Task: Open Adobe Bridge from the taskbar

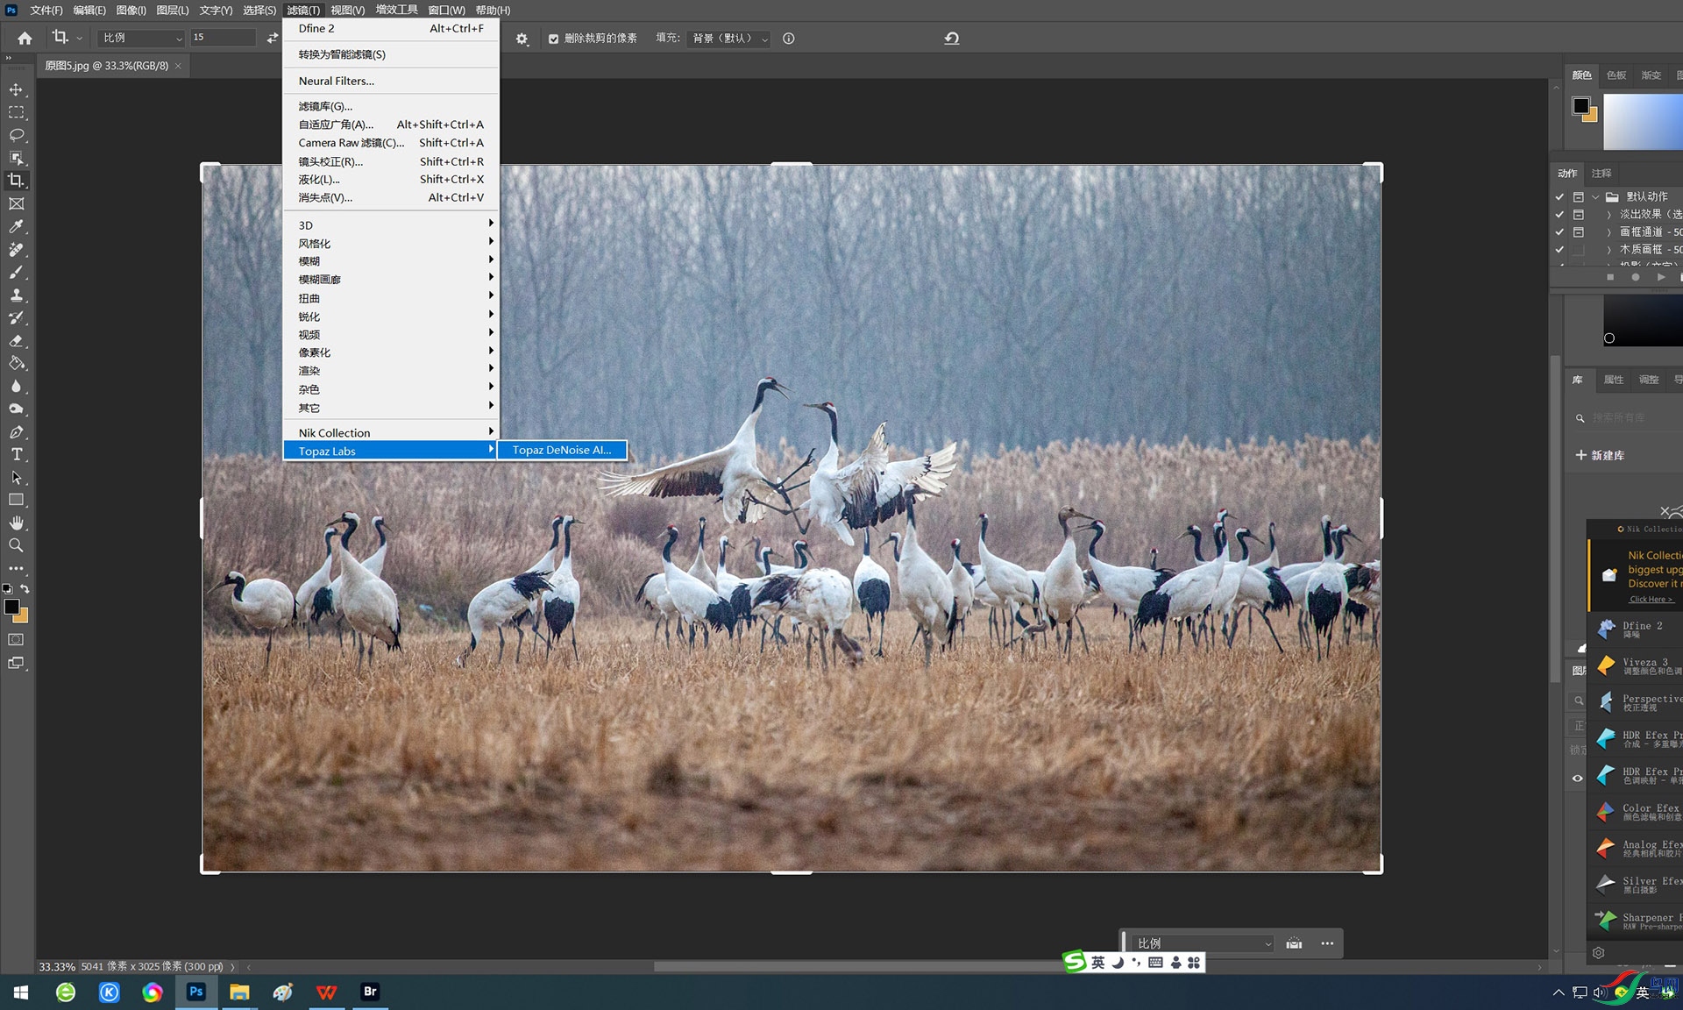Action: point(370,992)
